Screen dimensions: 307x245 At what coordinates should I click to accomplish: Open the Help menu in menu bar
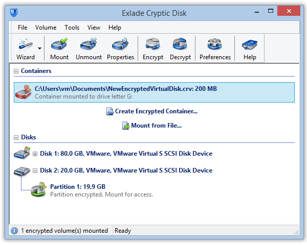(x=115, y=28)
